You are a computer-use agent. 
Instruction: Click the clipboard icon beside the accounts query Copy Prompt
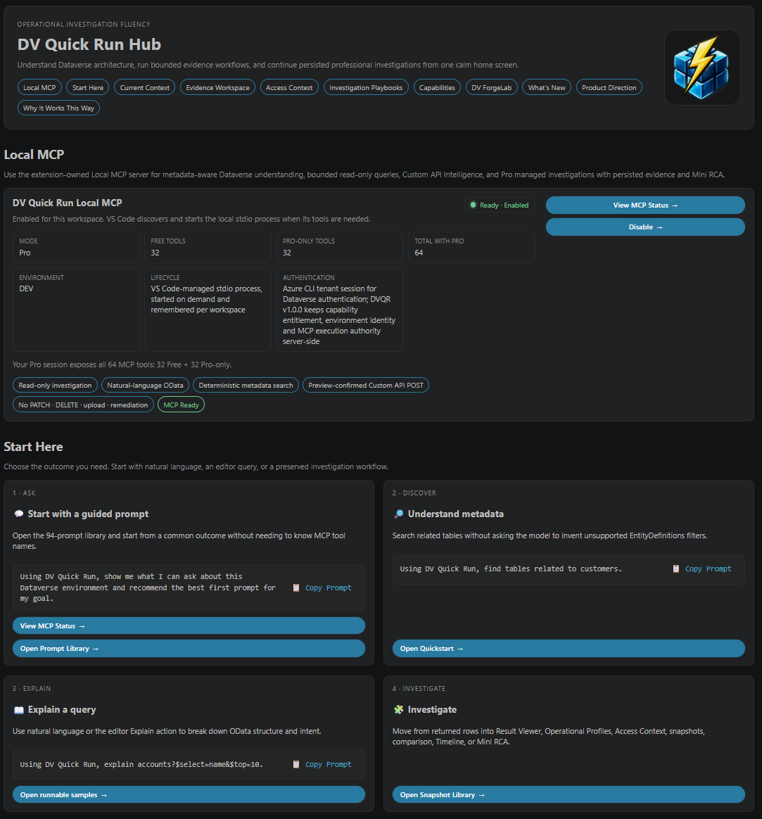[296, 764]
